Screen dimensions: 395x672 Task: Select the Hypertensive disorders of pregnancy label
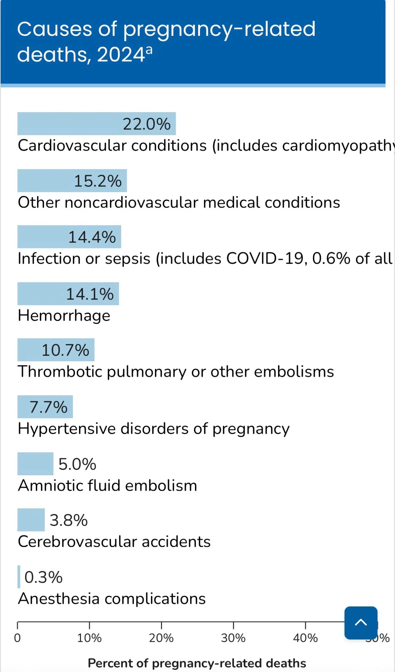154,429
